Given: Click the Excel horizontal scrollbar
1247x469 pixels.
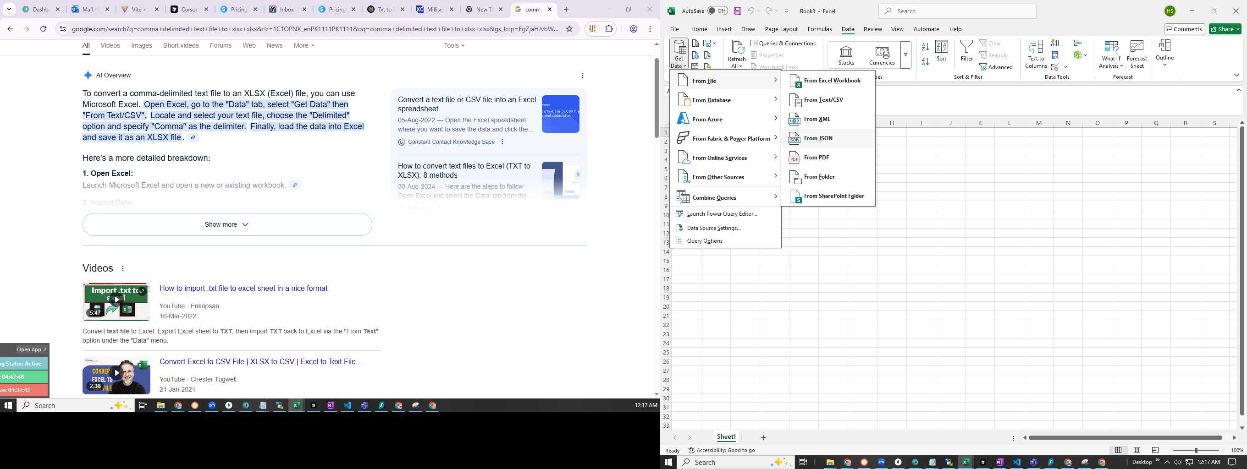Looking at the screenshot, I should click(1125, 437).
